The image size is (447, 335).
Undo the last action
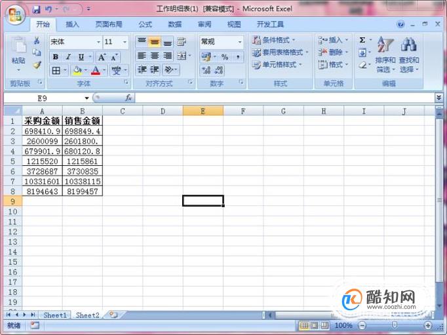pyautogui.click(x=49, y=9)
